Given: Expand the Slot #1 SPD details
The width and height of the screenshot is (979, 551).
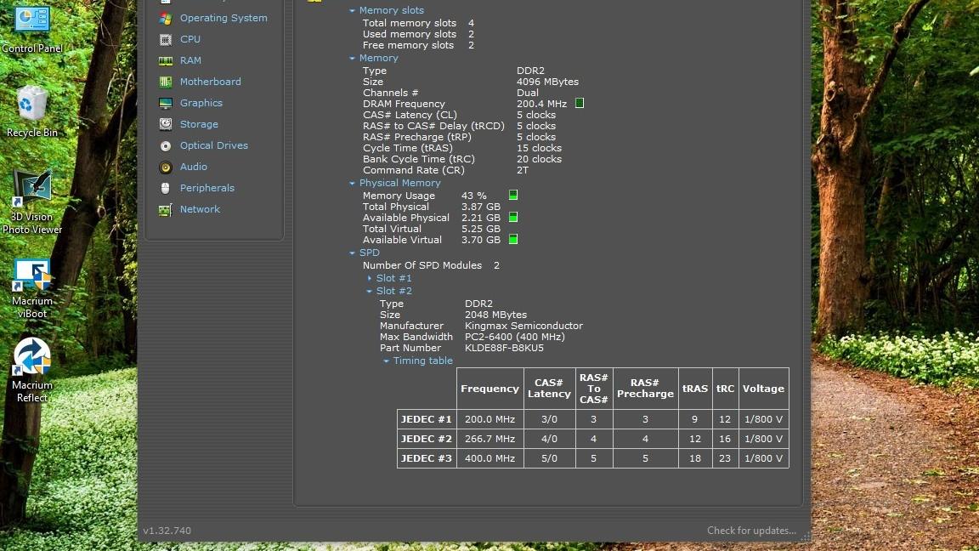Looking at the screenshot, I should point(370,278).
